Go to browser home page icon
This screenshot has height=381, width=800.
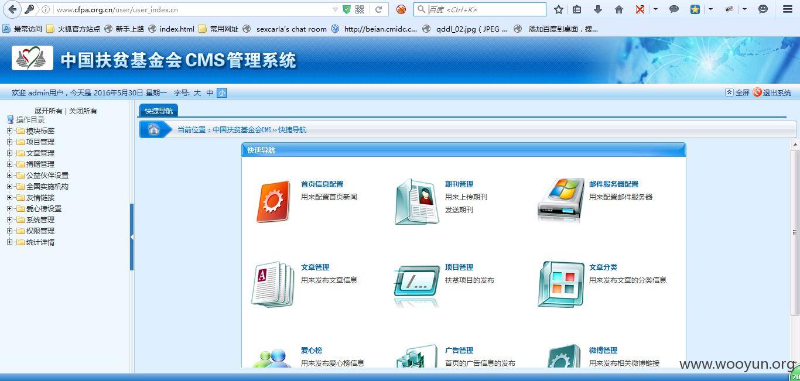619,9
